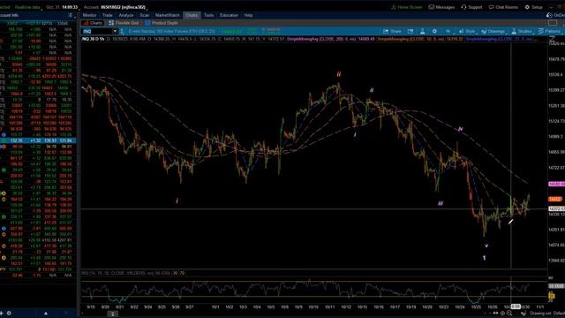Click the gear icon at bottom left
Image resolution: width=565 pixels, height=318 pixels.
coord(9,314)
